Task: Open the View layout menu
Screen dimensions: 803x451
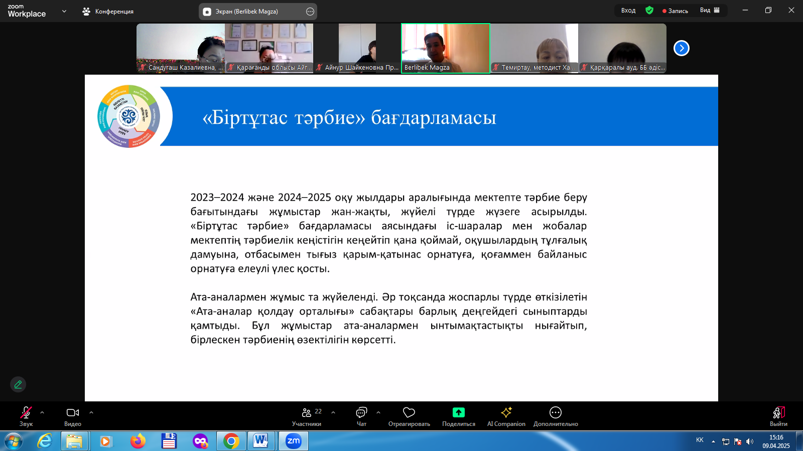Action: click(x=710, y=11)
